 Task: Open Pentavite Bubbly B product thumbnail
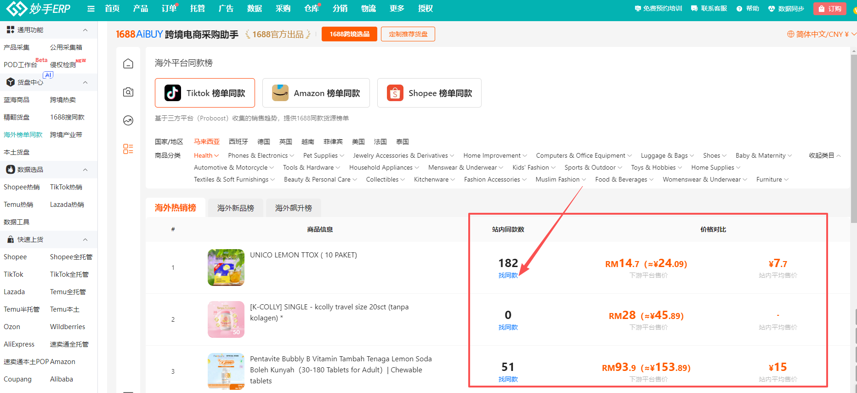(226, 371)
